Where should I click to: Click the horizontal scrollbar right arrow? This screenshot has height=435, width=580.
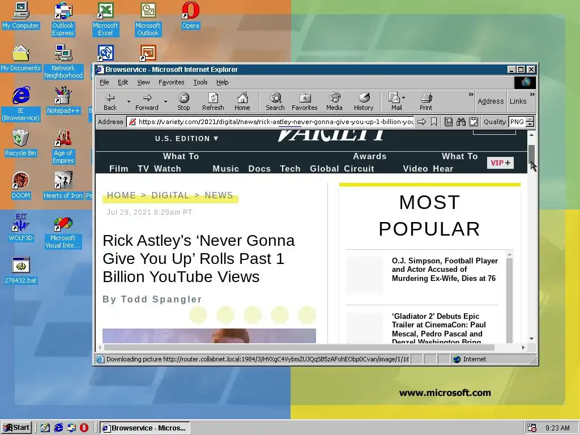[x=523, y=347]
